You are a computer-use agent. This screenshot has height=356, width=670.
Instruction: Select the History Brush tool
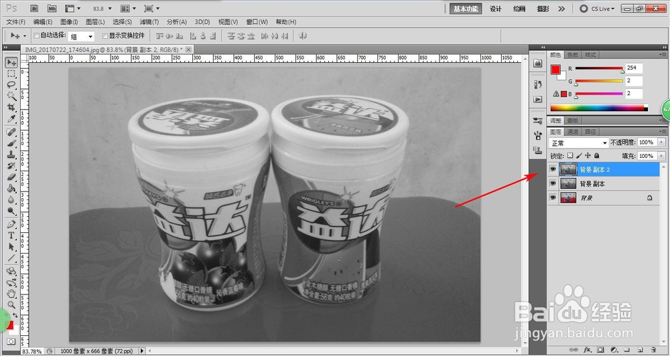pyautogui.click(x=11, y=166)
